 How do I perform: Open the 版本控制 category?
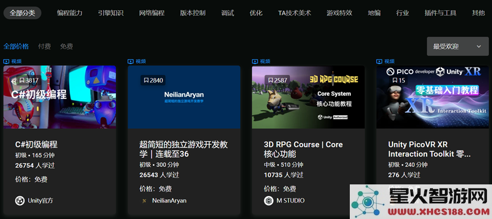click(193, 13)
